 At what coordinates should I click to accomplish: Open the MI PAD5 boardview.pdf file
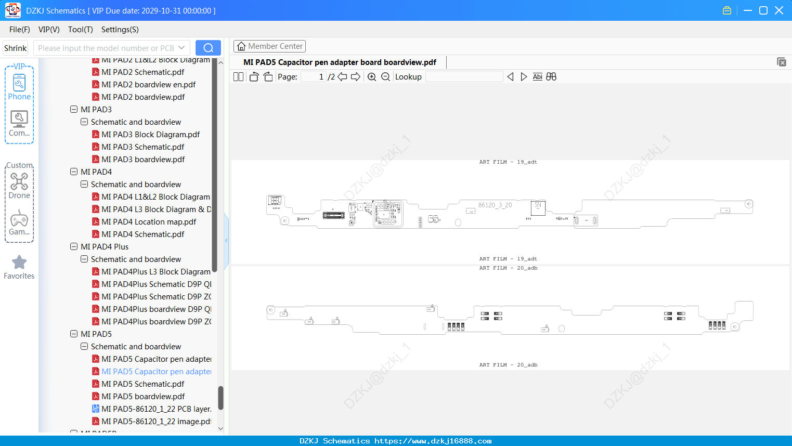tap(143, 397)
